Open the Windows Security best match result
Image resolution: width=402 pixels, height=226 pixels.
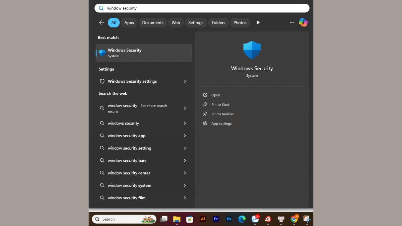[144, 53]
